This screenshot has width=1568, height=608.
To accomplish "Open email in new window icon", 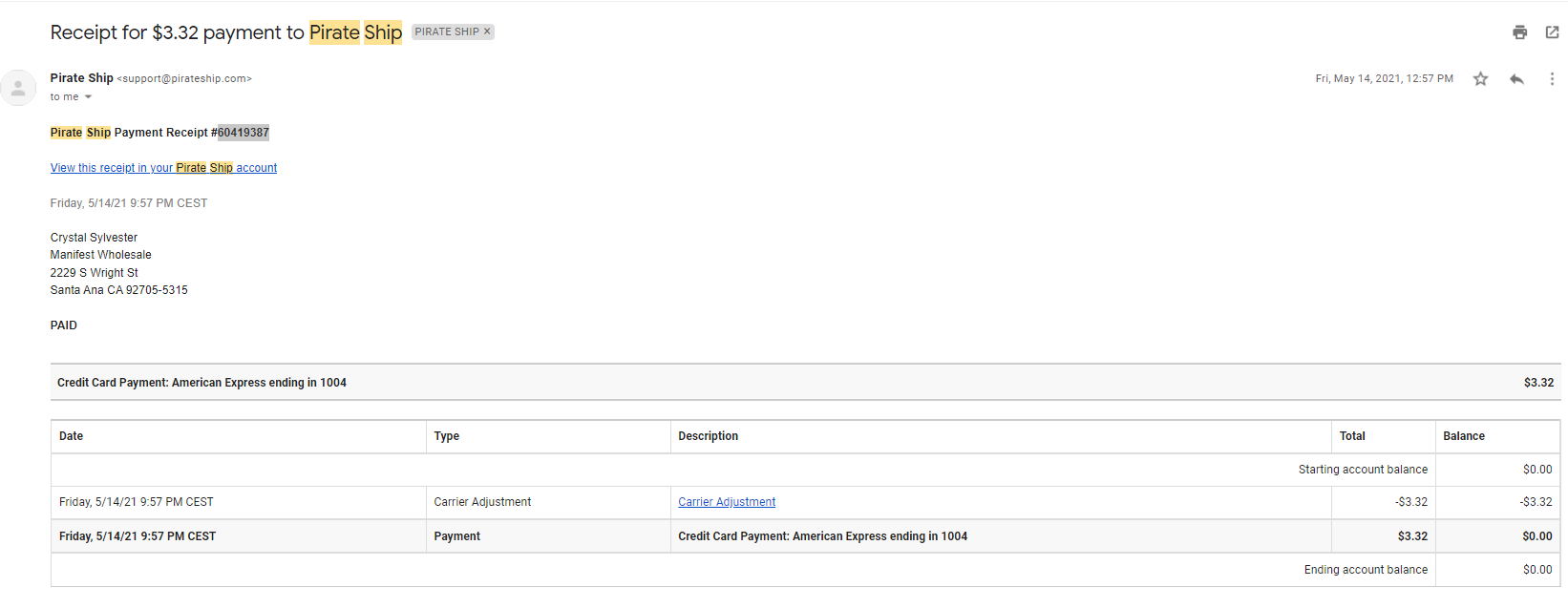I will coord(1553,32).
